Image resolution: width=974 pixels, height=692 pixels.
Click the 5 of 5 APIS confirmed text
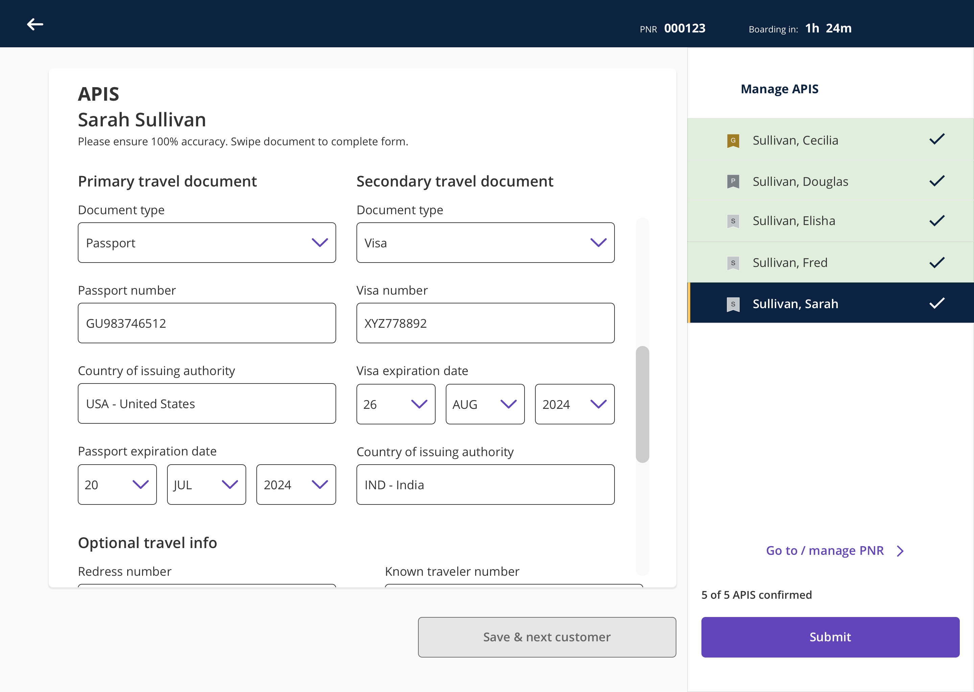coord(757,595)
